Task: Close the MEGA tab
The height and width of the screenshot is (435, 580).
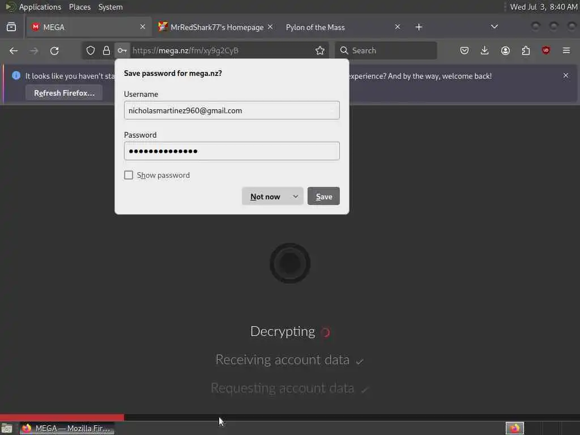Action: pyautogui.click(x=143, y=27)
